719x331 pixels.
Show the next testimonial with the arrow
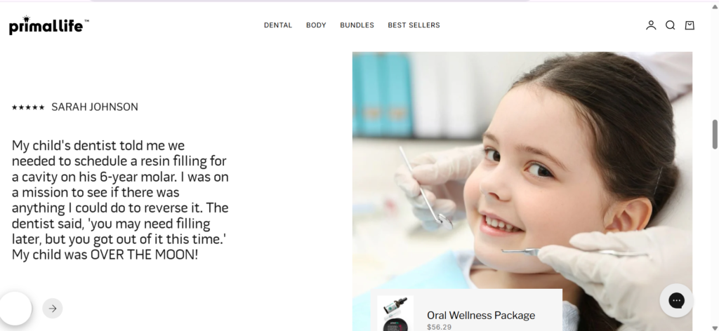(x=52, y=308)
